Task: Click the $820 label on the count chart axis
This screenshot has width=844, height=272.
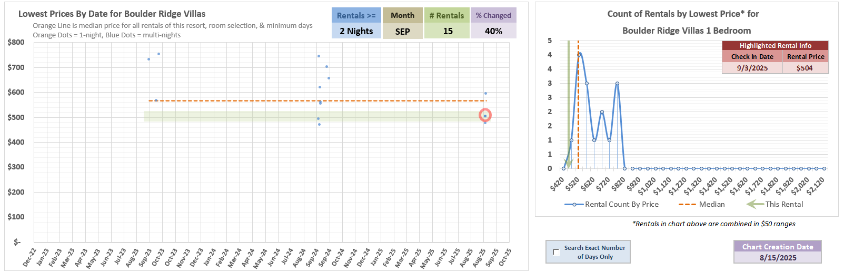Action: pos(618,184)
